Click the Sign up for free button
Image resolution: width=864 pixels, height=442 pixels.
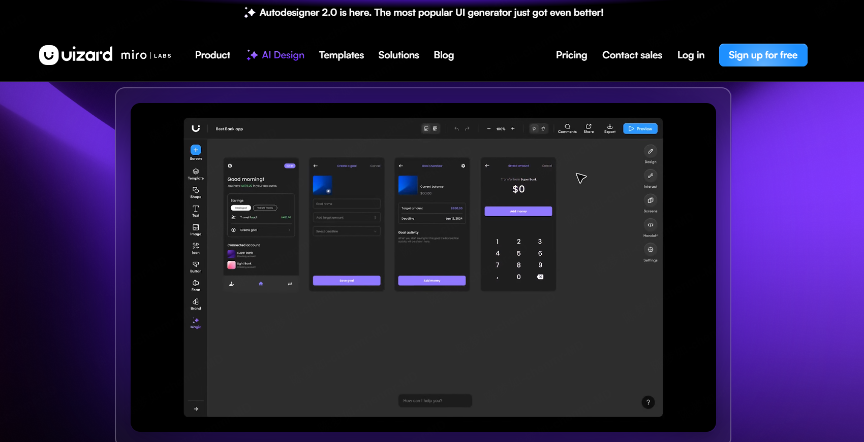(763, 55)
